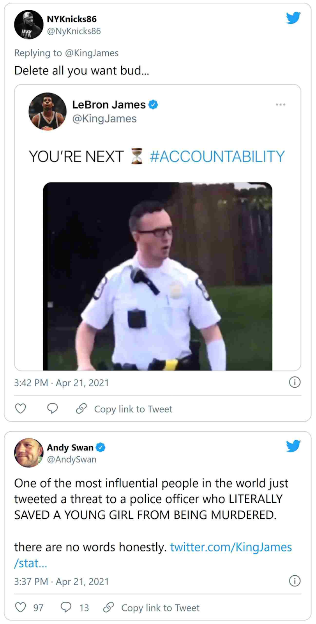Open Andy Swan's profile avatar
Viewport: 316px width, 624px height.
pyautogui.click(x=29, y=452)
